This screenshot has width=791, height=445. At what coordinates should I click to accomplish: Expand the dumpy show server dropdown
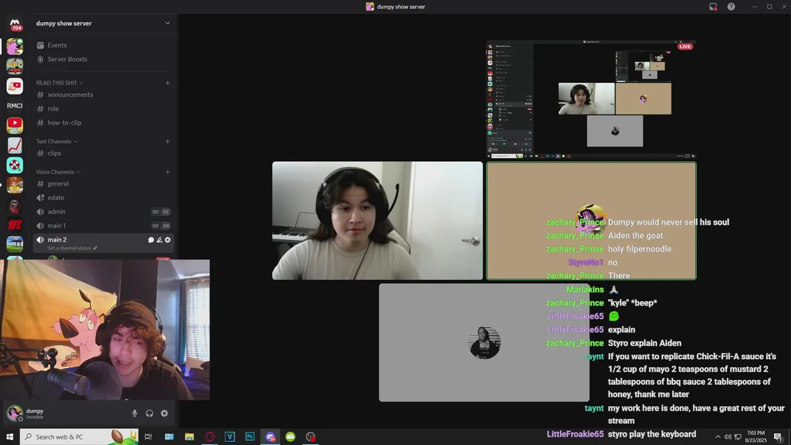point(167,23)
